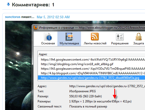
Task: Click the Firefox icon in dialog title bar
Action: click(x=36, y=28)
